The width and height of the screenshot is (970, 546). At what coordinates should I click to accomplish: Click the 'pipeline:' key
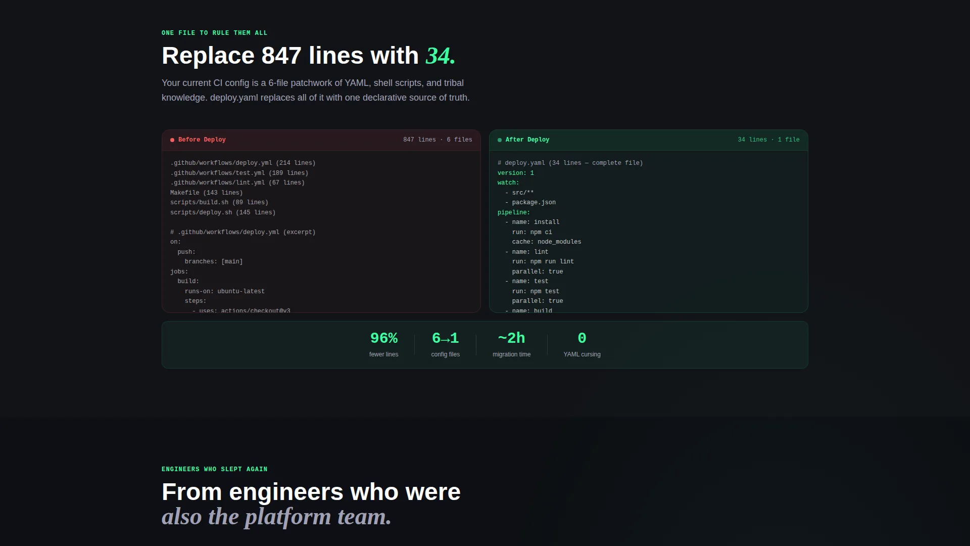click(x=514, y=212)
